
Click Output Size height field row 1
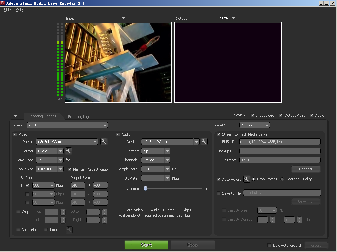click(x=100, y=185)
